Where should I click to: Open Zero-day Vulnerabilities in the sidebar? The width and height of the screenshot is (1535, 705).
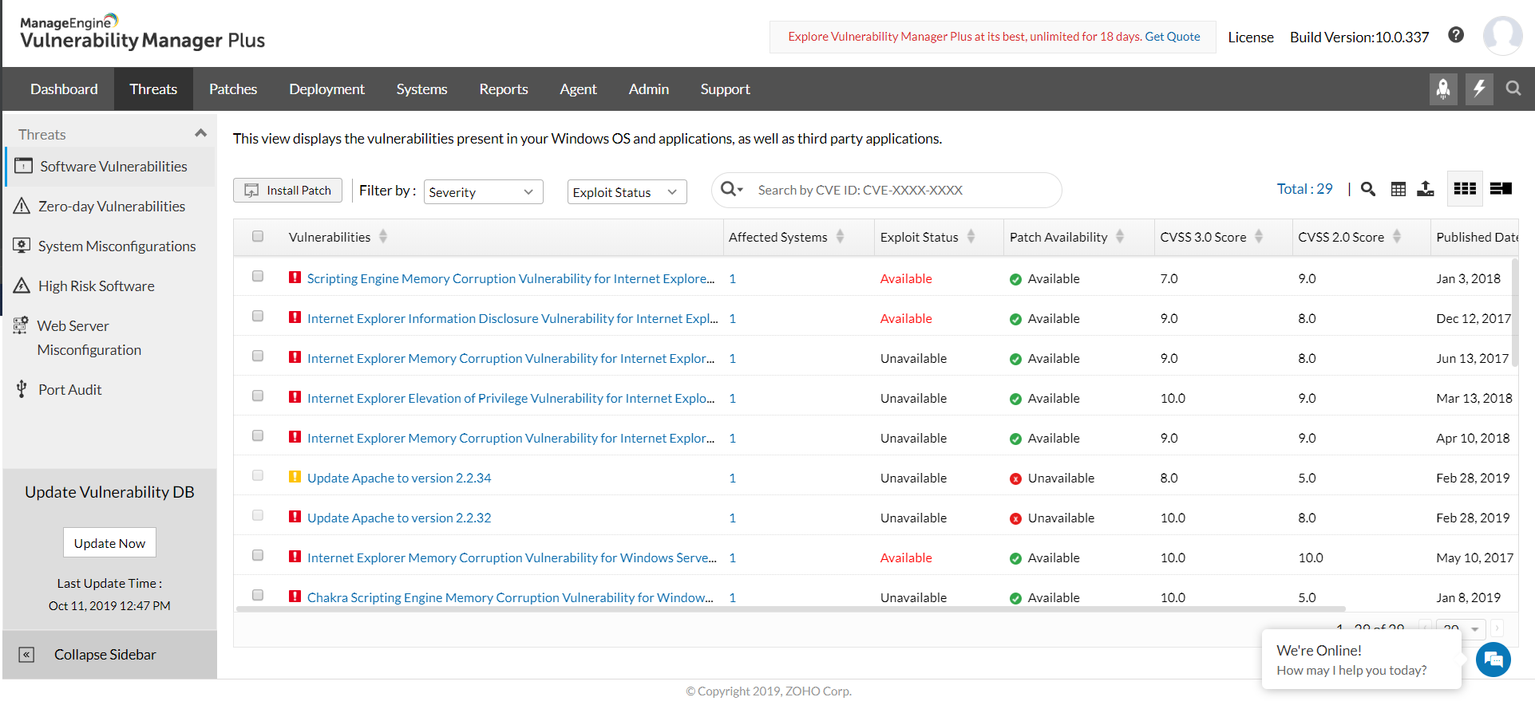(112, 207)
